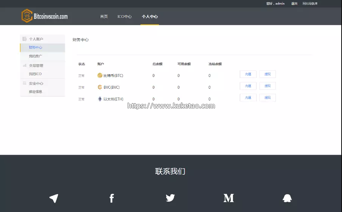The height and width of the screenshot is (212, 342).
Task: Click 充值 for the BTC row
Action: [x=248, y=74]
